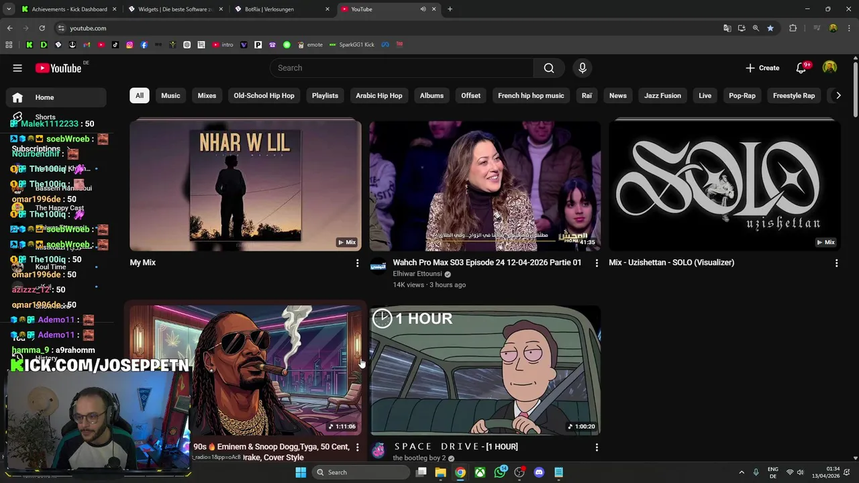Open the Gmail bookmark
This screenshot has width=859, height=483.
pyautogui.click(x=87, y=45)
